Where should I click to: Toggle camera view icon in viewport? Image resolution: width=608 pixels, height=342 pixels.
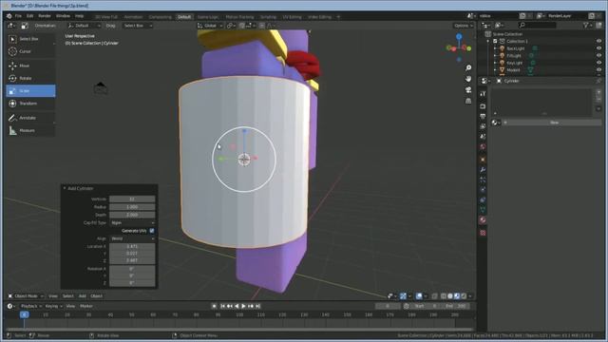click(x=468, y=90)
